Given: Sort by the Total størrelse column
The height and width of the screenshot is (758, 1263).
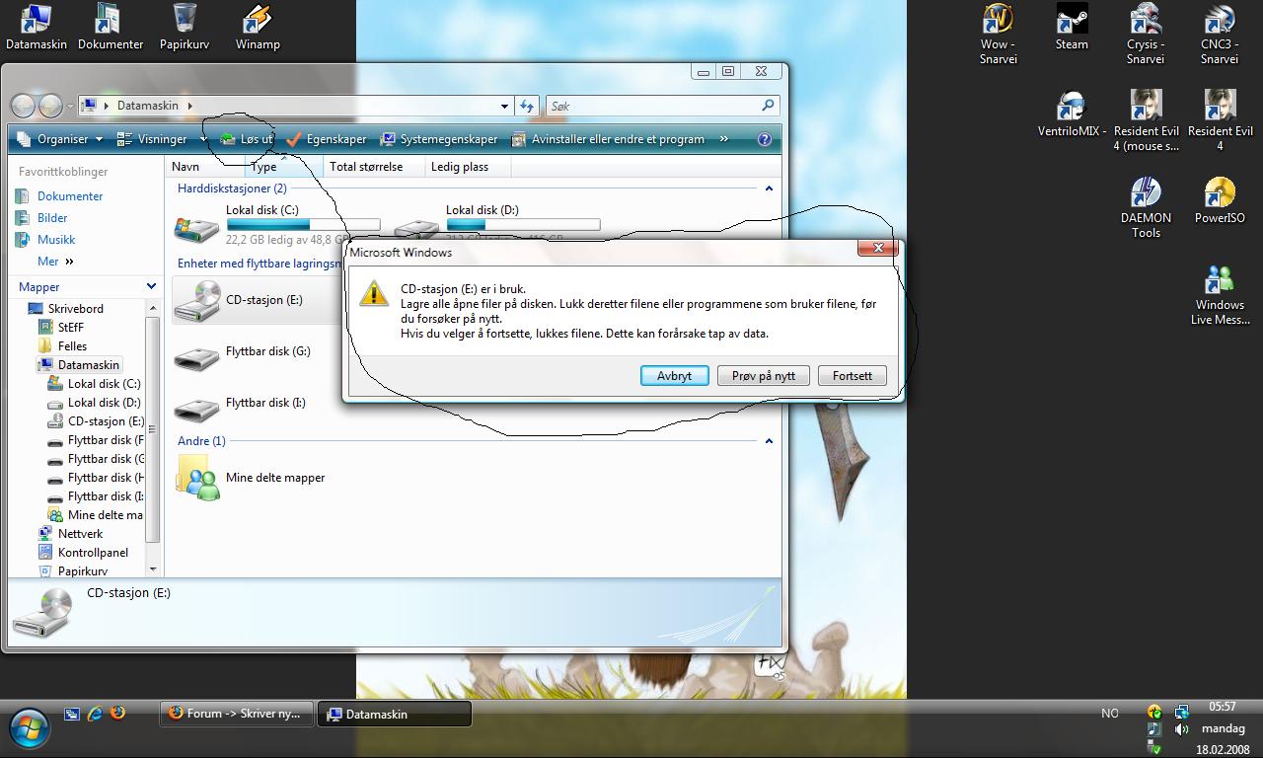Looking at the screenshot, I should [x=374, y=167].
